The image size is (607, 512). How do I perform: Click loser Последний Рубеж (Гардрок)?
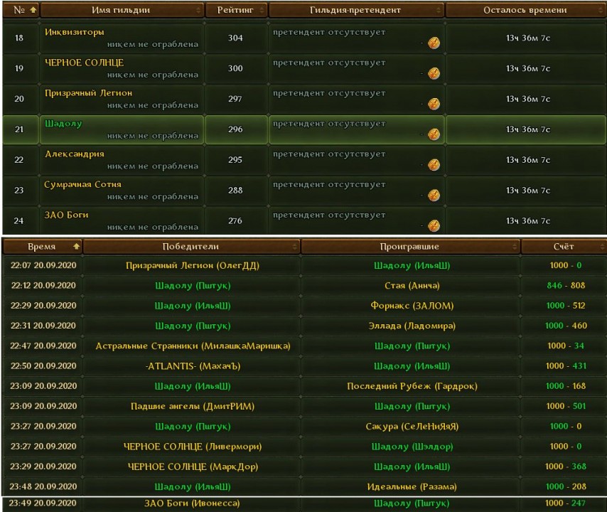[x=412, y=387]
